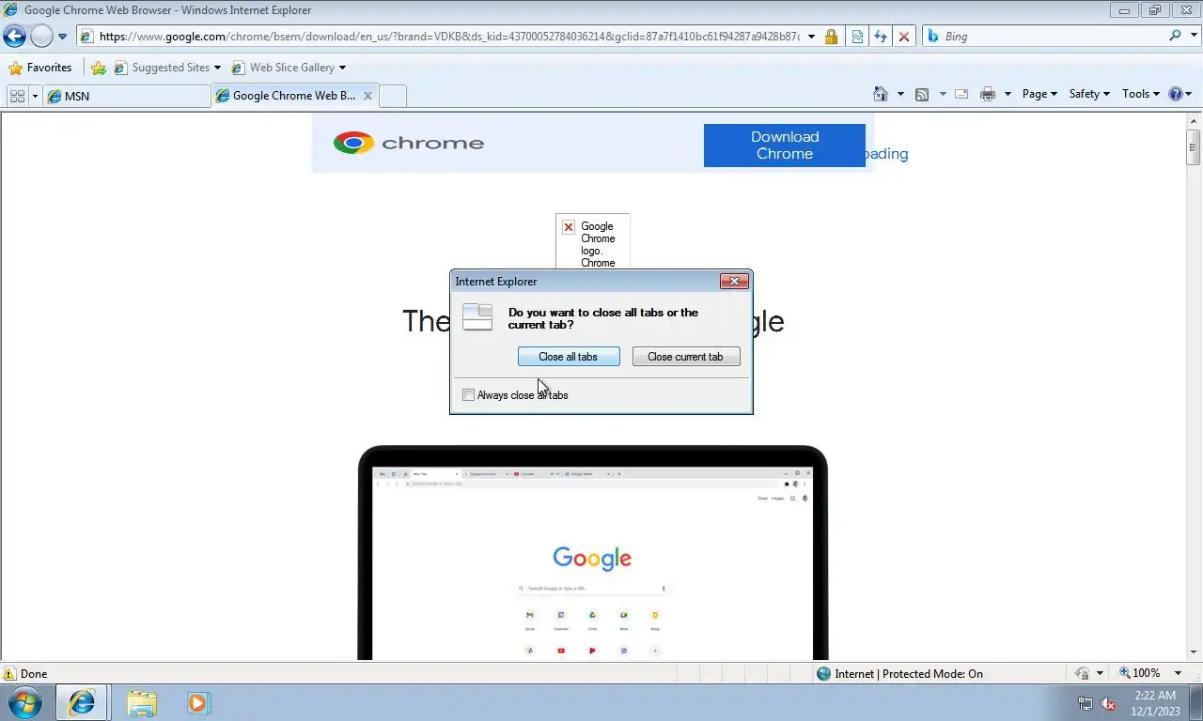
Task: Open the search provider dropdown arrow
Action: (1192, 37)
